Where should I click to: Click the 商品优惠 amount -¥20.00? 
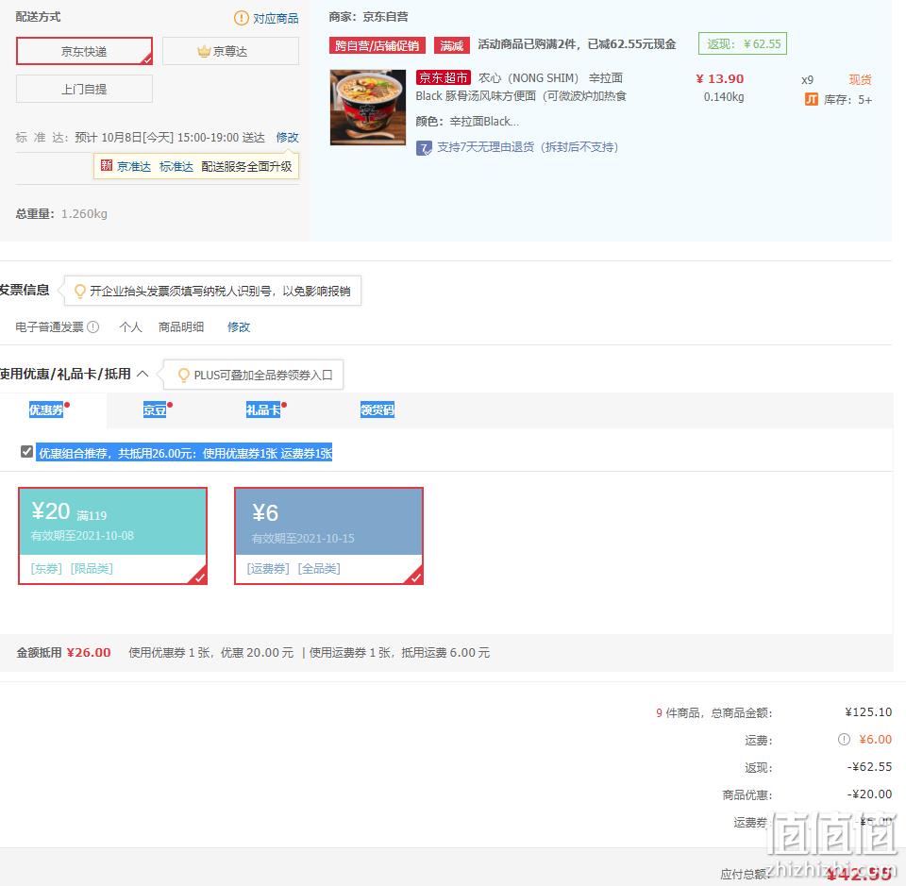(x=869, y=794)
